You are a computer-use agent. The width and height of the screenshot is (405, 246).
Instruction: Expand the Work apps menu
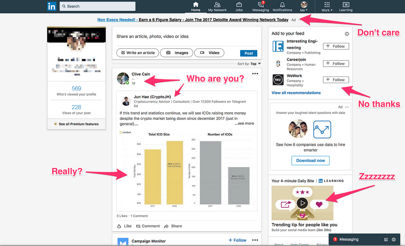327,7
